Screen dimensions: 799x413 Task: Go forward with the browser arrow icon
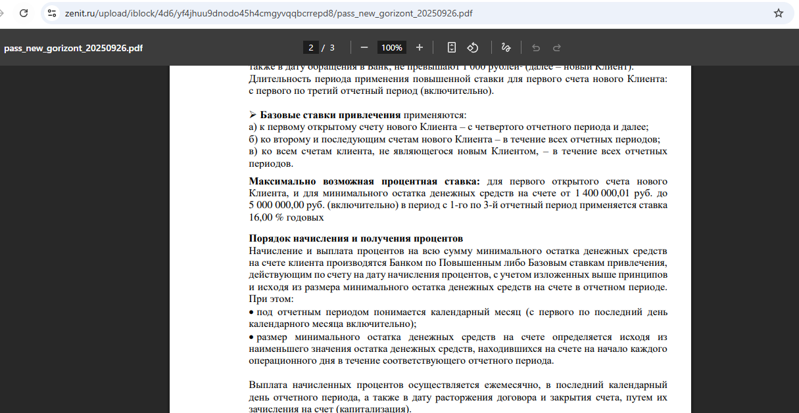coord(2,13)
